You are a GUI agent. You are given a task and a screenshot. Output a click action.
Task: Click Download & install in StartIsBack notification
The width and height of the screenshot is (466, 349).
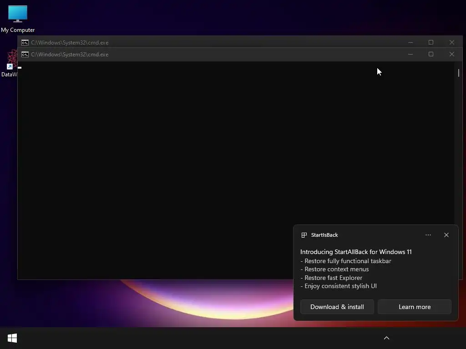[x=337, y=307]
